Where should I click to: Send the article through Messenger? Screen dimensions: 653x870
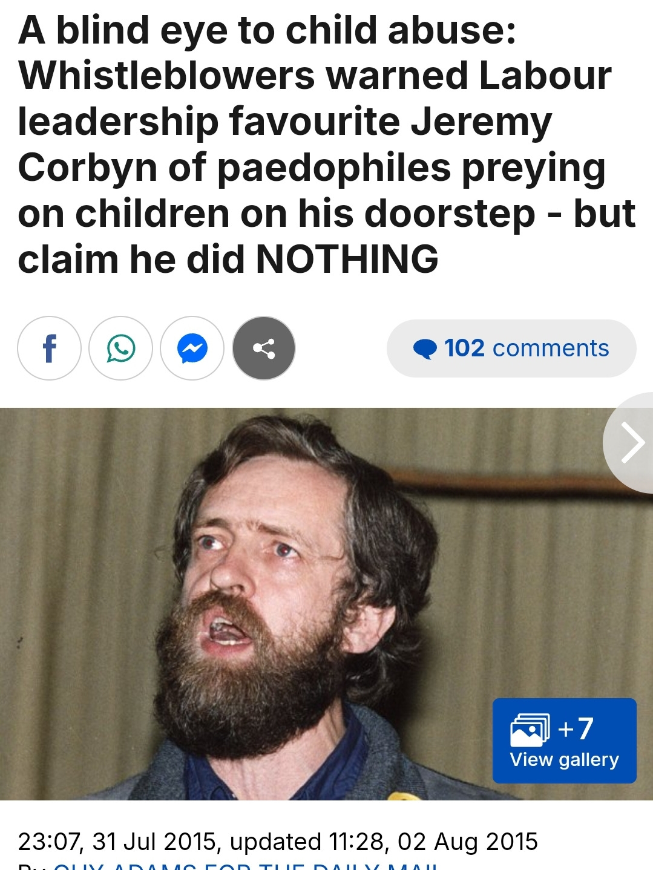[x=192, y=348]
